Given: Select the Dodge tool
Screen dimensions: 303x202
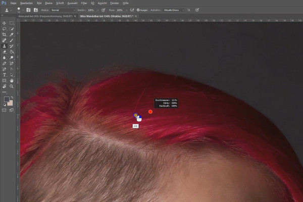Looking at the screenshot, I should pos(12,58).
